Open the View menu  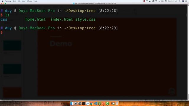(24, 1)
